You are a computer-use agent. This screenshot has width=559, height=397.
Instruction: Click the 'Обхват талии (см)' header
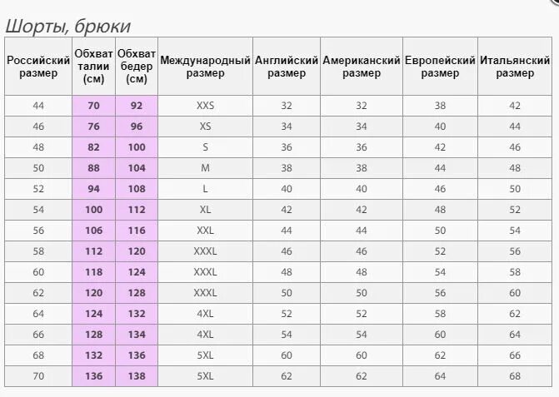[x=94, y=67]
